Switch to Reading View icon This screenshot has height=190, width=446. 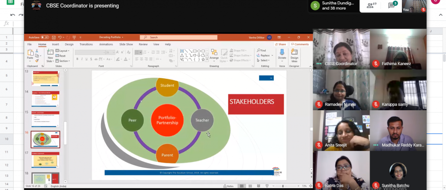tap(259, 186)
